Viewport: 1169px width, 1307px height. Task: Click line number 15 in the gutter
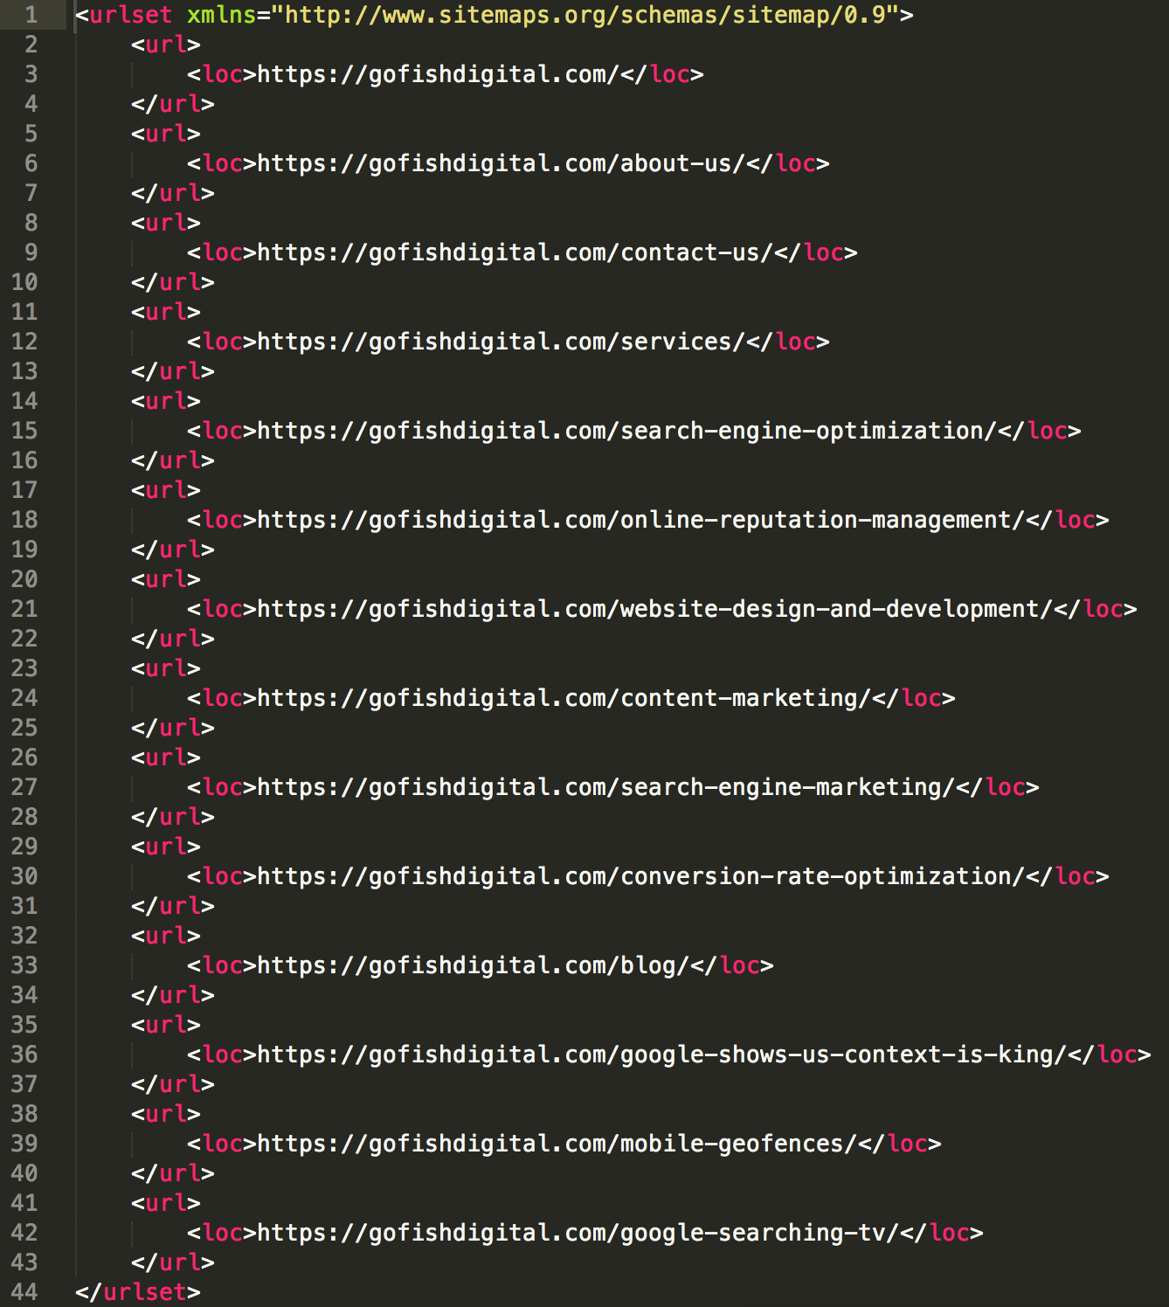click(24, 431)
